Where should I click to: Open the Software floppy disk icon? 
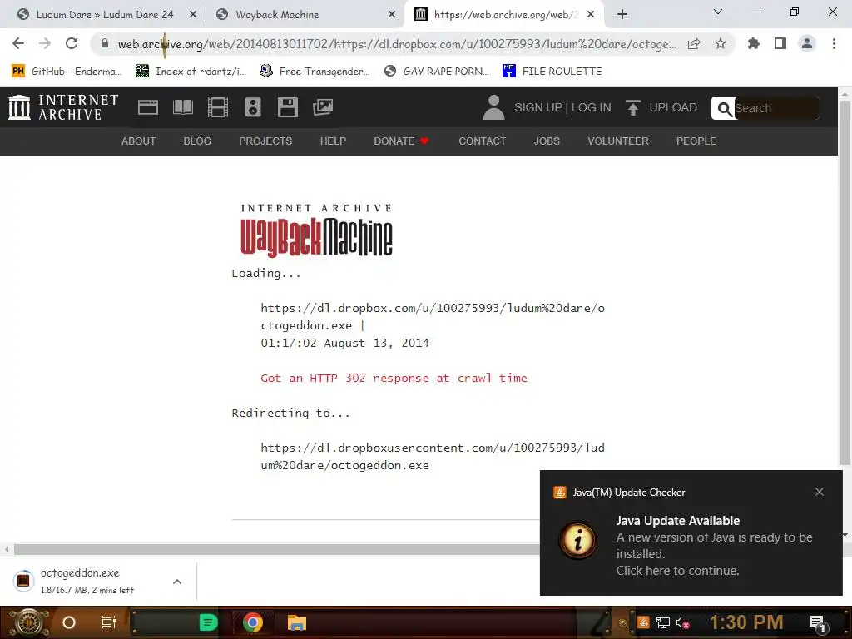click(287, 107)
